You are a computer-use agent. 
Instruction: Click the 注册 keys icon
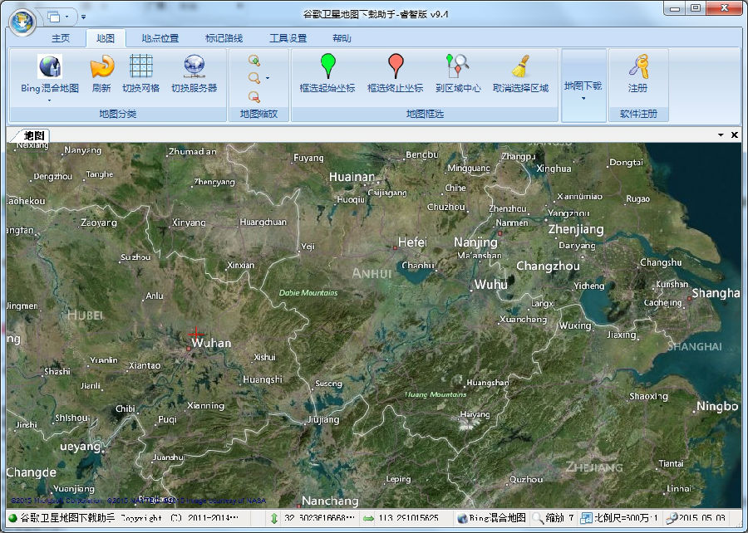pyautogui.click(x=638, y=66)
